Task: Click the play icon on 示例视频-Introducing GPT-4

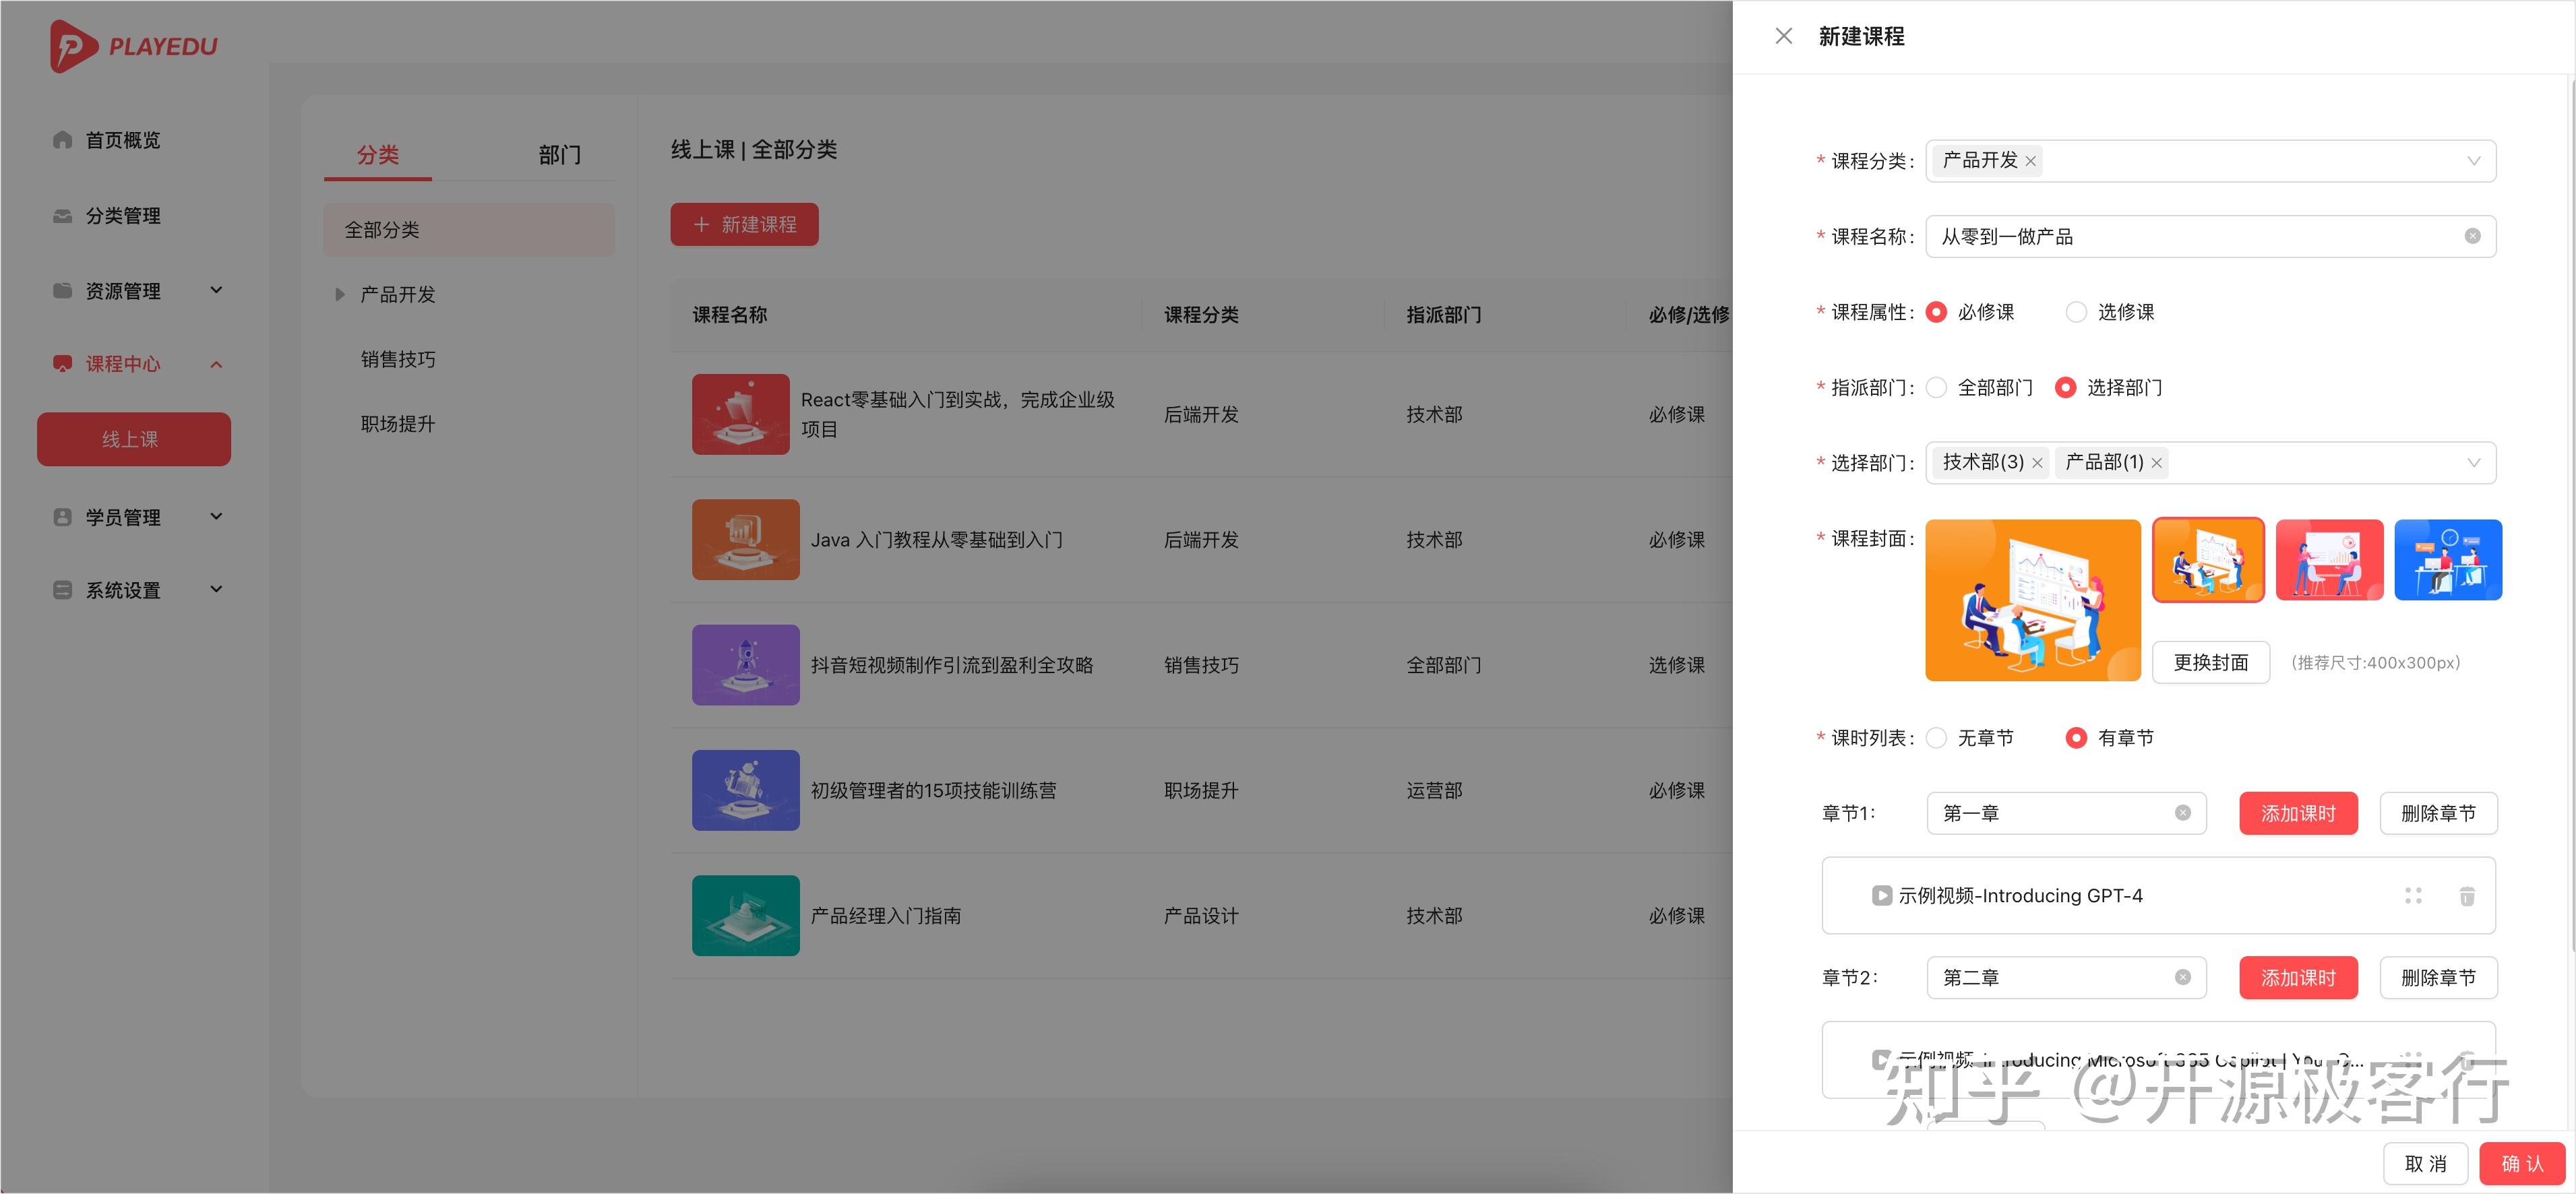Action: [1882, 895]
